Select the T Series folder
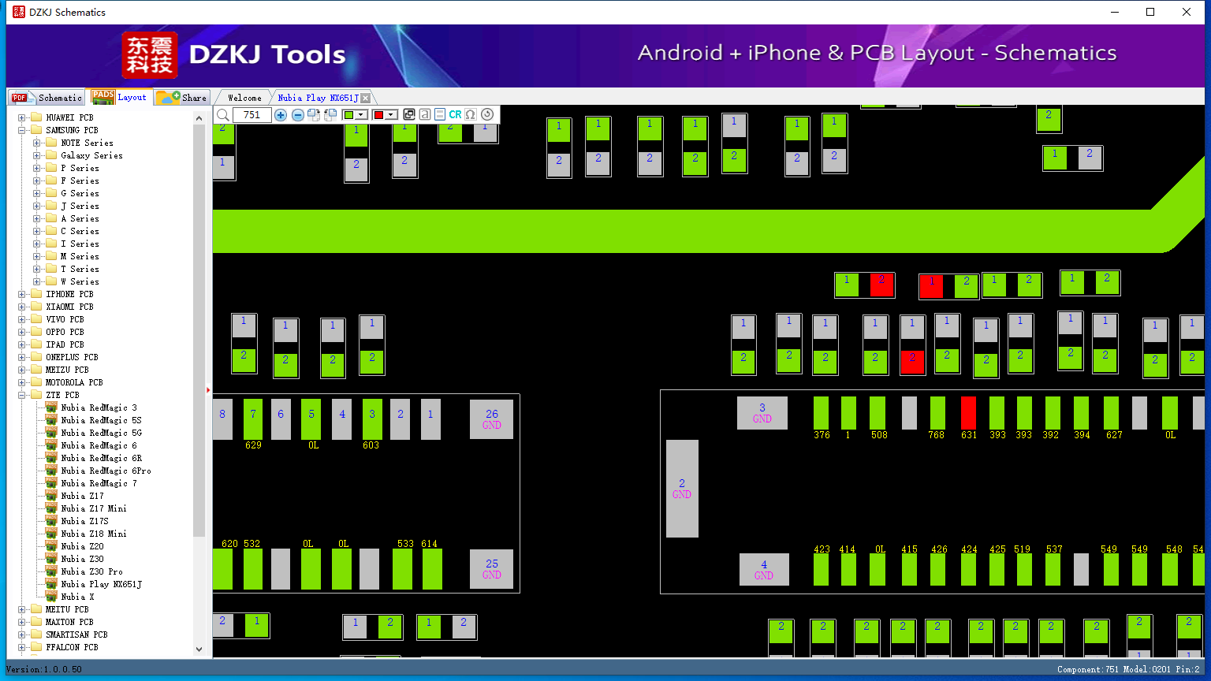 pos(80,269)
